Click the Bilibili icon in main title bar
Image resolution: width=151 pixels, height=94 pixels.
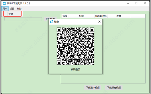4,3
